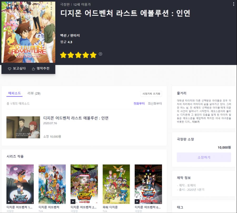Click the 디지몬 어드벤처 2... title text
This screenshot has width=237, height=213.
click(x=83, y=207)
